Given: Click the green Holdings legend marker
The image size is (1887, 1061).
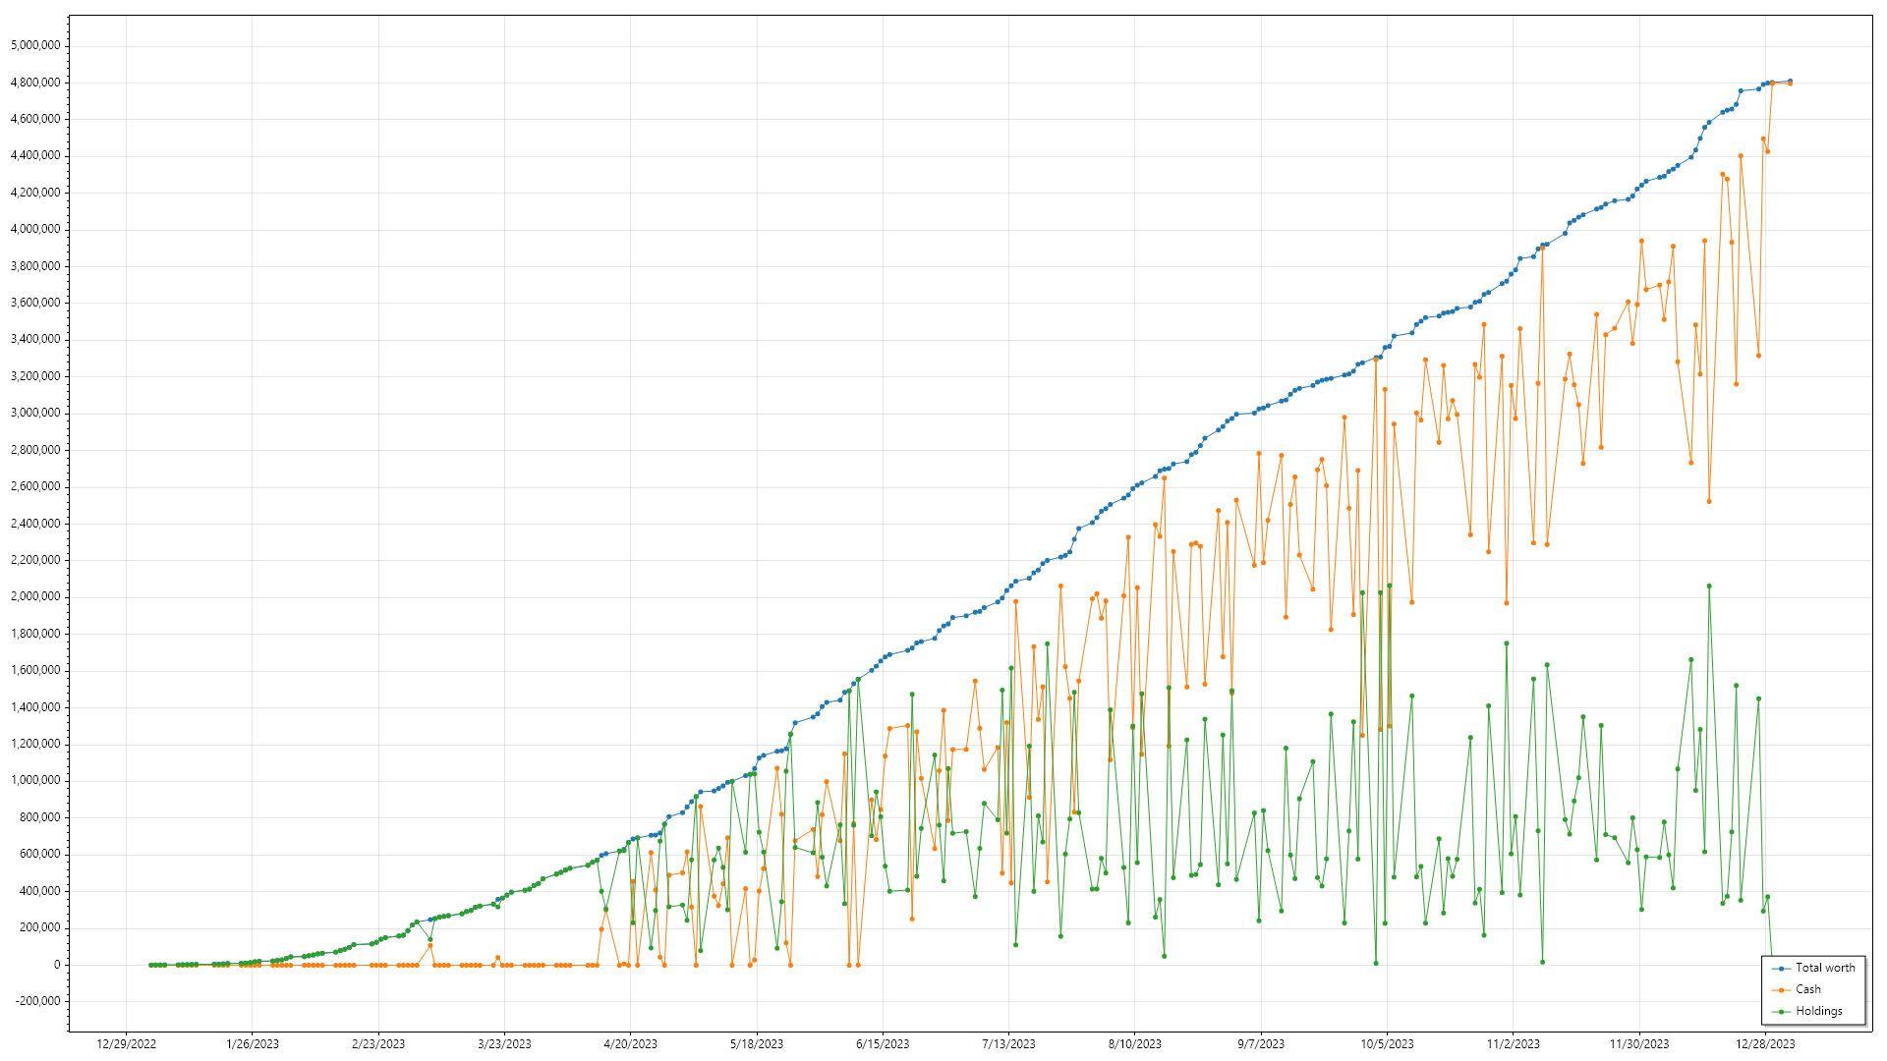Looking at the screenshot, I should [x=1781, y=1012].
